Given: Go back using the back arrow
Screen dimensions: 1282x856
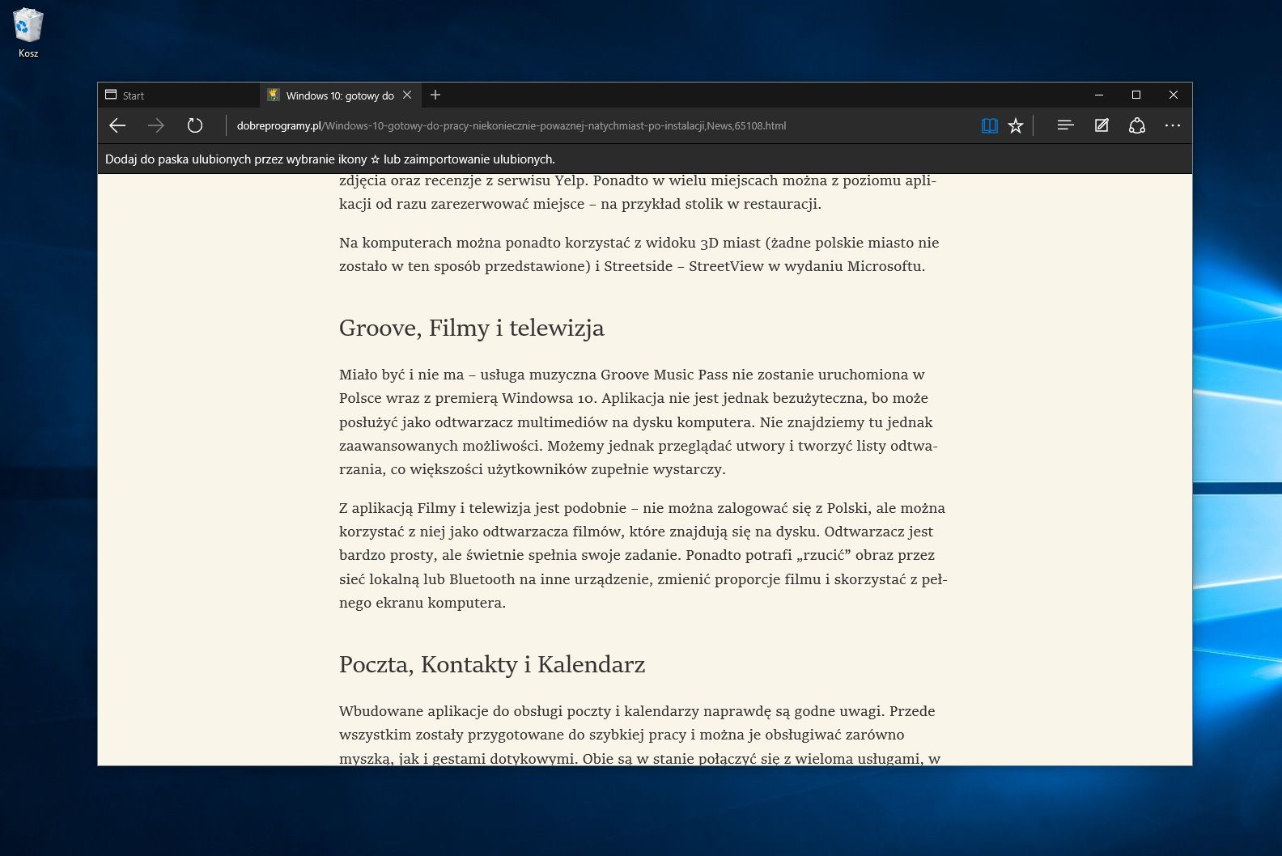Looking at the screenshot, I should 117,125.
